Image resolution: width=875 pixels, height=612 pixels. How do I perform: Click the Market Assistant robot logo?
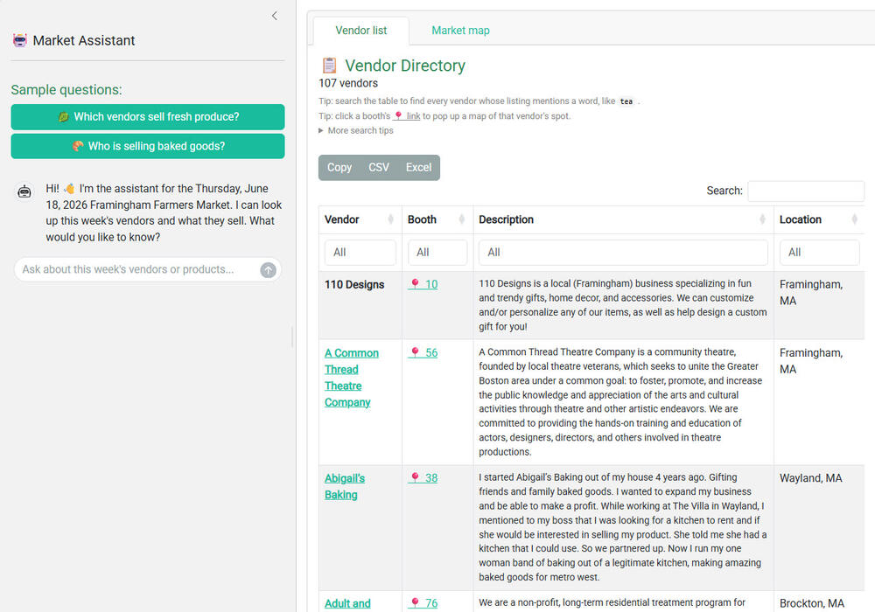tap(19, 40)
